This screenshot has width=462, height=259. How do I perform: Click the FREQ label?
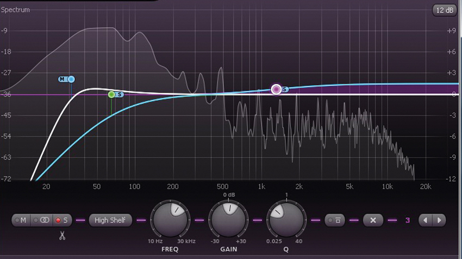(170, 249)
